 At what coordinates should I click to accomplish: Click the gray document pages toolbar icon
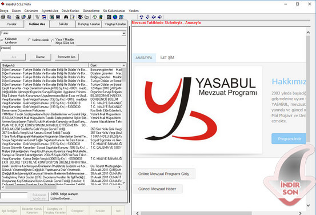[29, 17]
